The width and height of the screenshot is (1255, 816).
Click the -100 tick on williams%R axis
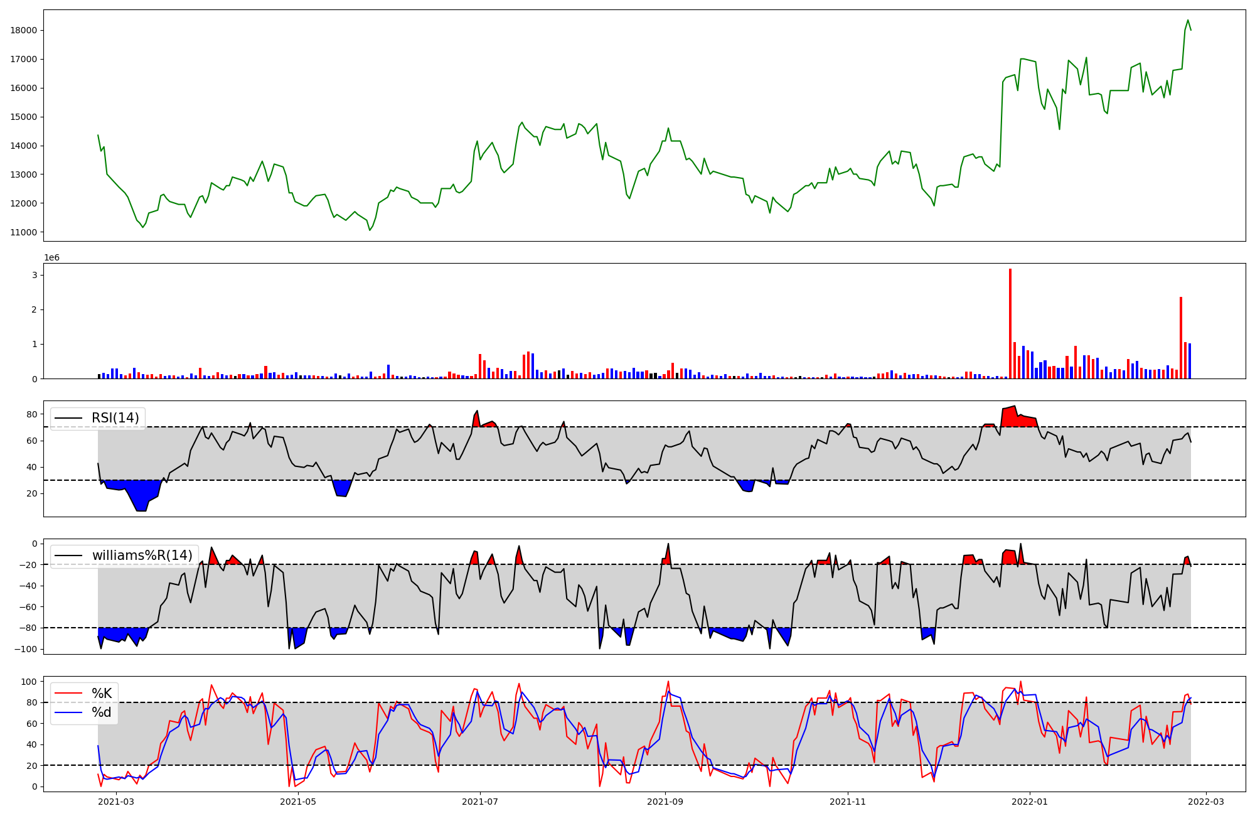coord(25,649)
